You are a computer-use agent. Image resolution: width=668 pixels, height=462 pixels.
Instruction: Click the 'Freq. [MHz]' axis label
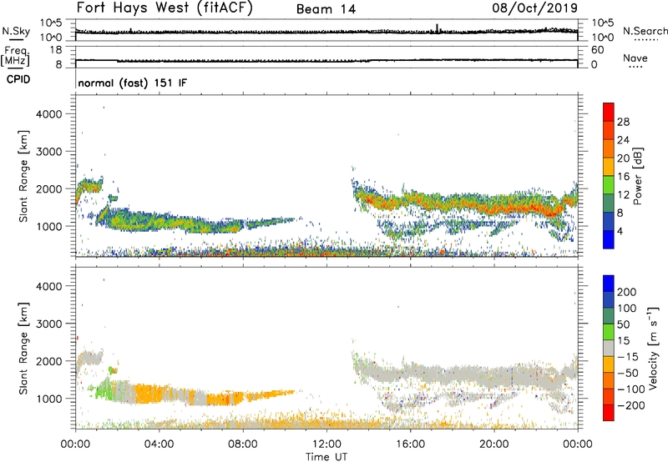(15, 56)
